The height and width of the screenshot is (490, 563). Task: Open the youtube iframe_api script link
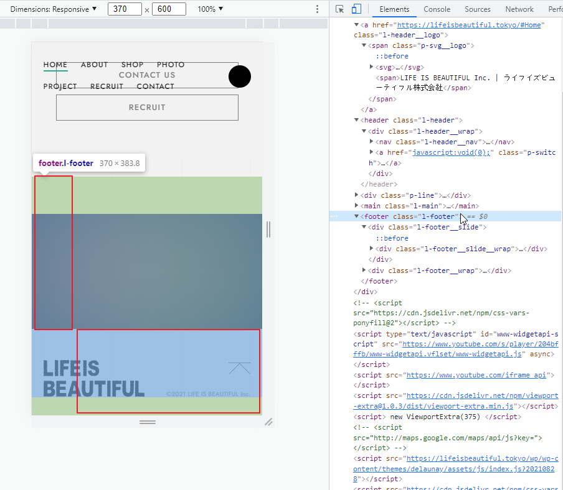click(476, 375)
